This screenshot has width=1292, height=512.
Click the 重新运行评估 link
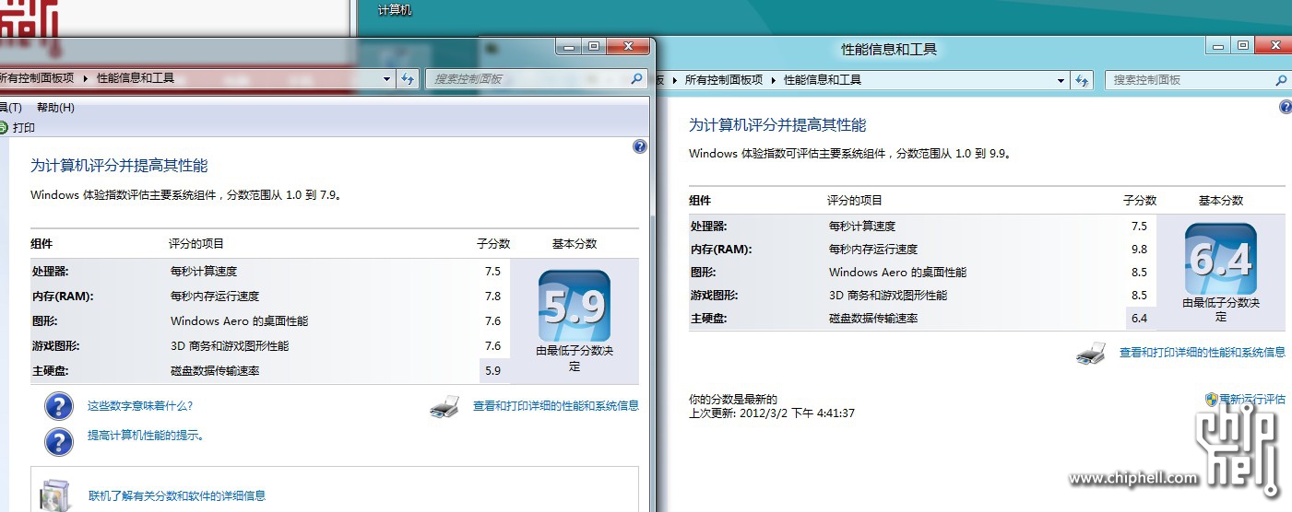pos(1252,399)
